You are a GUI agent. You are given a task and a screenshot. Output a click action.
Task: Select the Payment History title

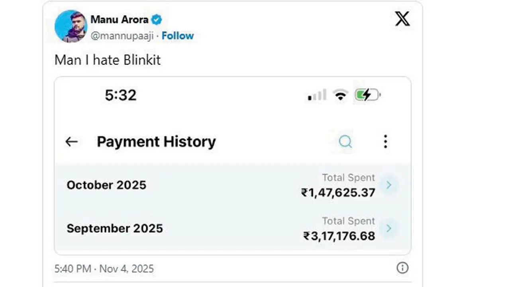click(156, 142)
